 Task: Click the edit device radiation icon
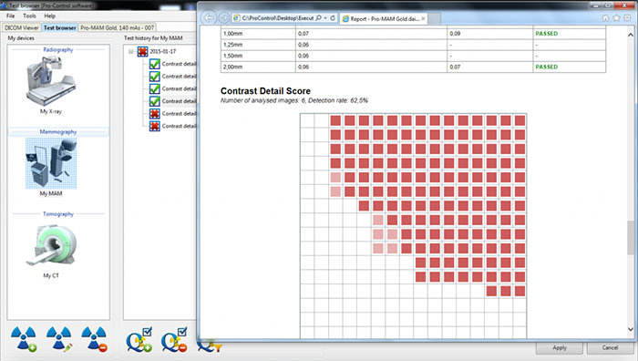point(59,338)
